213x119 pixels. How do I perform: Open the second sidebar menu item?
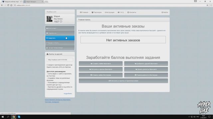point(60,33)
